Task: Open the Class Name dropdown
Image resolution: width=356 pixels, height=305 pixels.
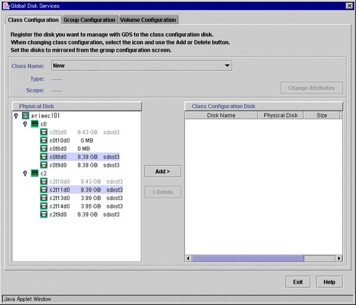Action: (228, 65)
